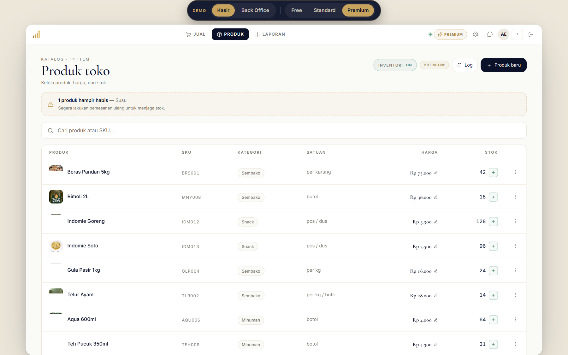The image size is (568, 355).
Task: Add stock plus for Teh Pucuk 350ml
Action: [493, 344]
